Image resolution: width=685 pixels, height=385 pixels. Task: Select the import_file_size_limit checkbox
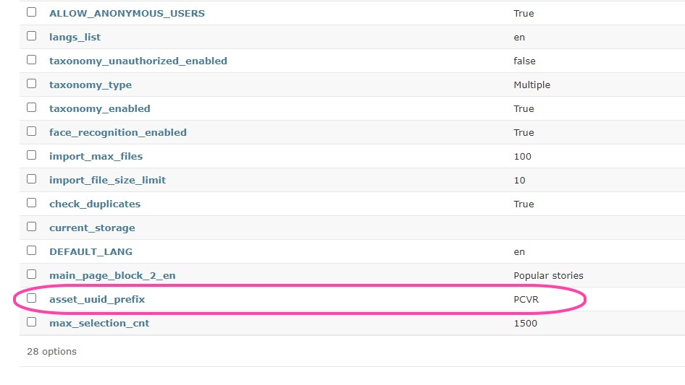(x=31, y=178)
